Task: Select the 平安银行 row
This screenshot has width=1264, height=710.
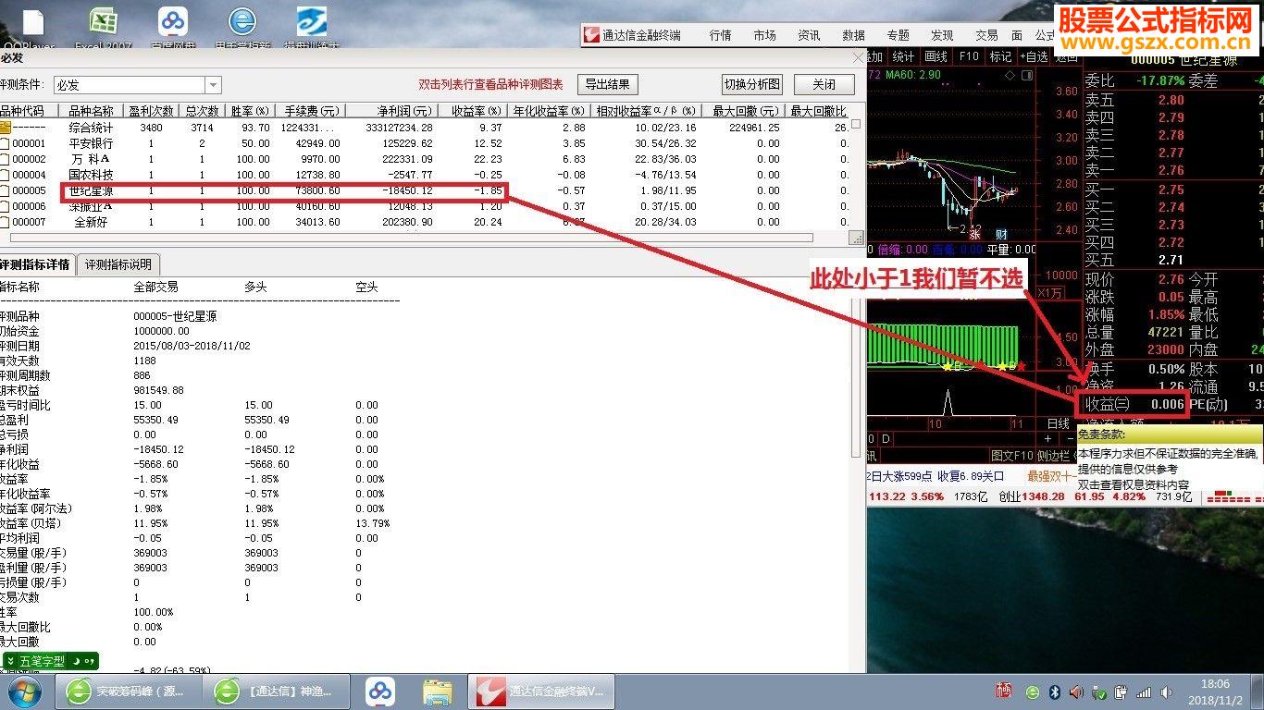Action: coord(426,143)
